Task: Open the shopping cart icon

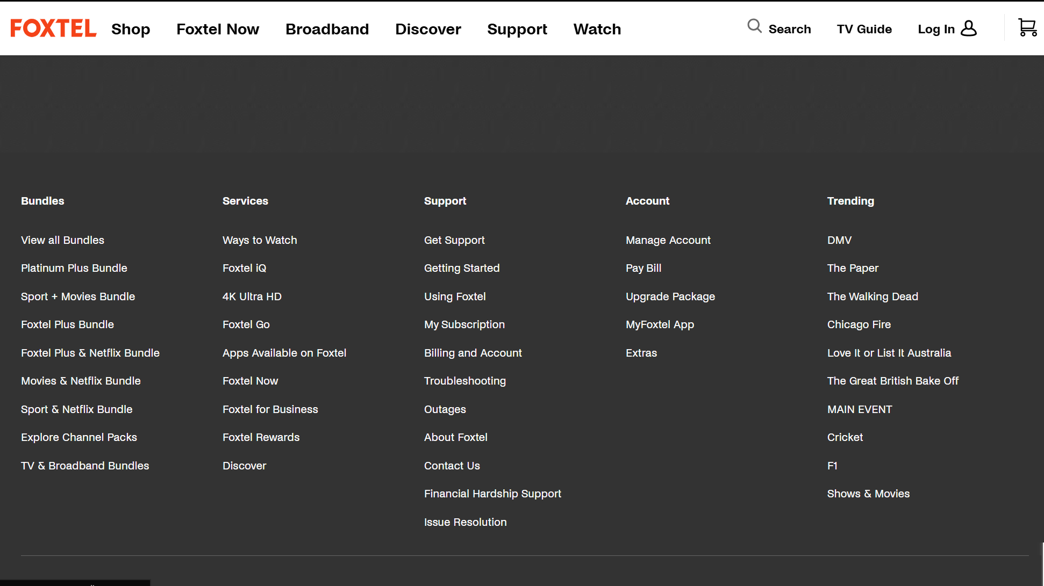Action: (1027, 28)
